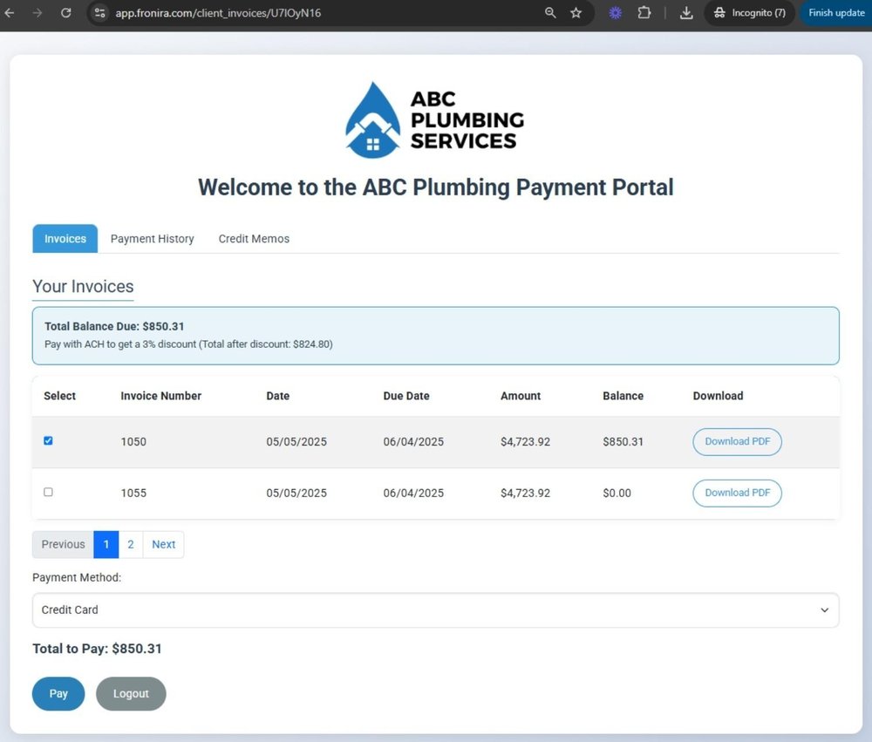
Task: Select page 1 in pagination
Action: (106, 544)
